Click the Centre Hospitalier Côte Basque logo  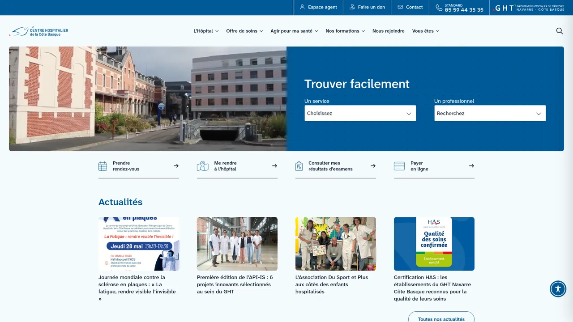tap(38, 31)
